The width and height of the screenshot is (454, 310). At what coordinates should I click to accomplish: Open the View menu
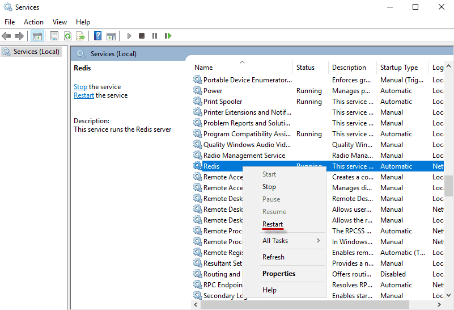tap(60, 22)
